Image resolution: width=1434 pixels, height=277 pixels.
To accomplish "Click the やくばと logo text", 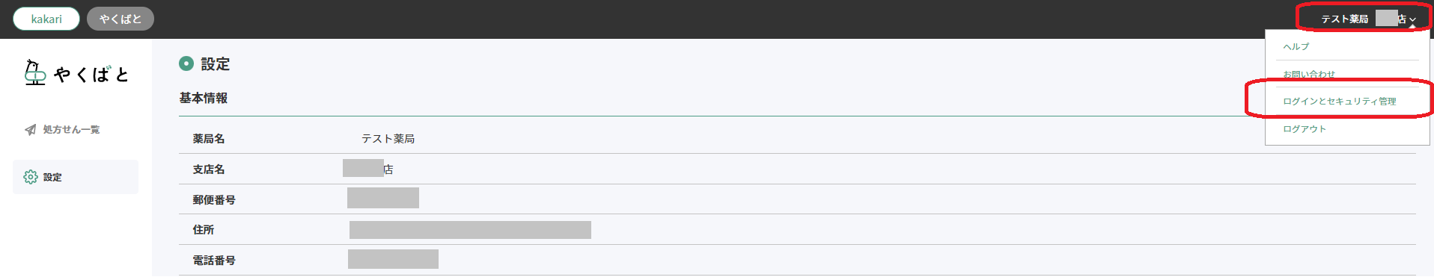I will [91, 74].
